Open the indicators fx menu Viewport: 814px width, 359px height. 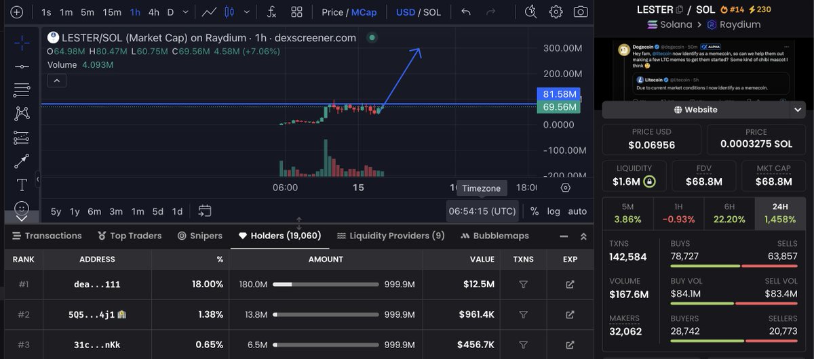(271, 12)
